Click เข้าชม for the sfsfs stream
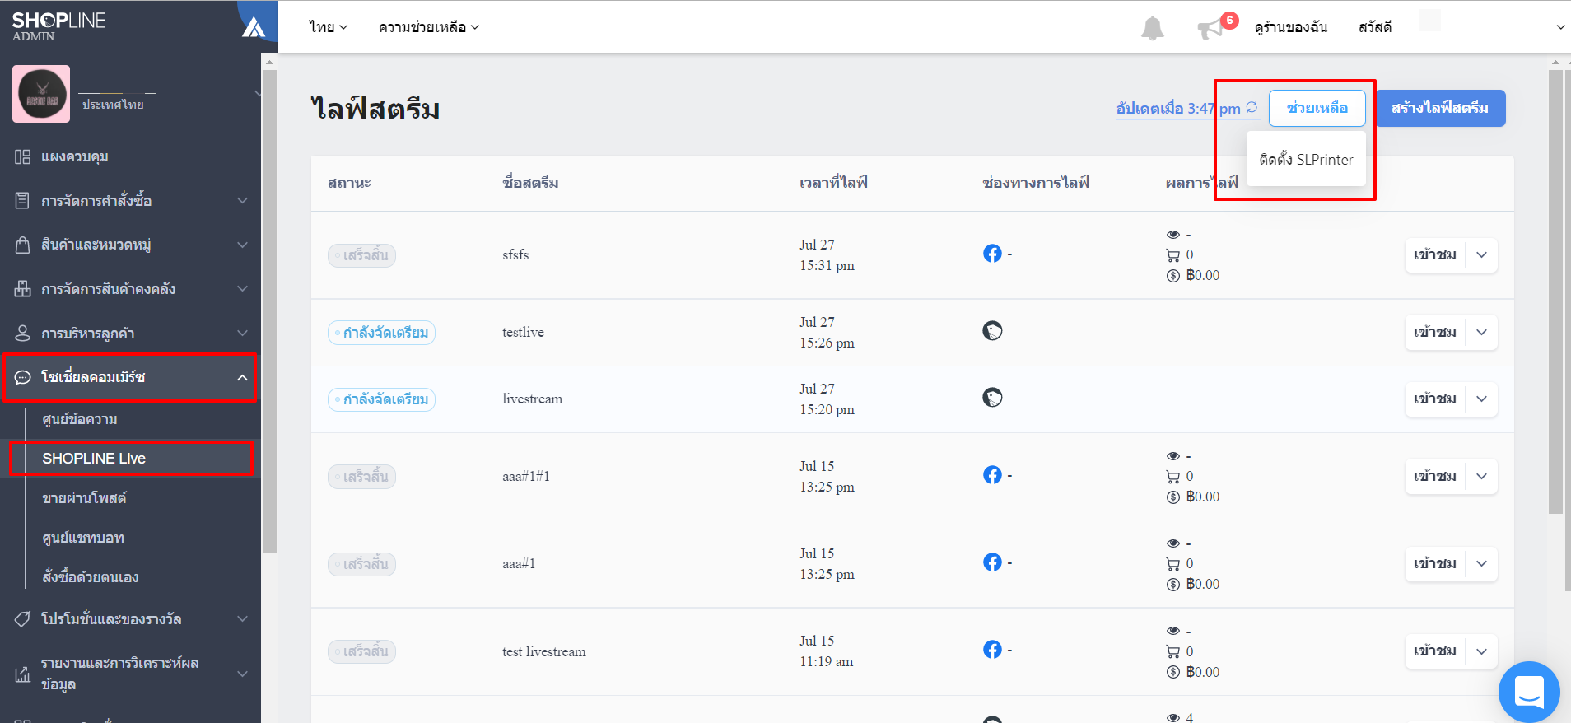Screen dimensions: 1571x723 pyautogui.click(x=1435, y=254)
